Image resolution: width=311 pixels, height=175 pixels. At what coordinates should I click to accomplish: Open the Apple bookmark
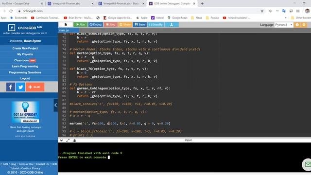142,18
